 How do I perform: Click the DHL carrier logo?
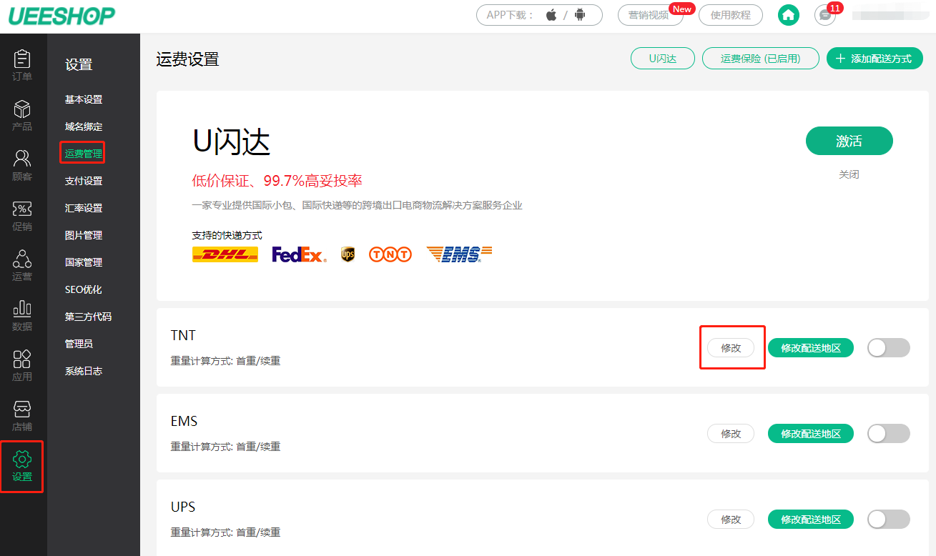point(225,254)
